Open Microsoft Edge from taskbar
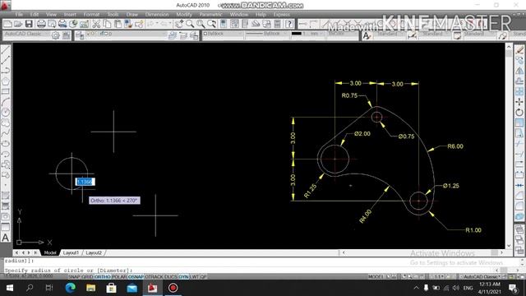The width and height of the screenshot is (526, 296). (x=70, y=288)
